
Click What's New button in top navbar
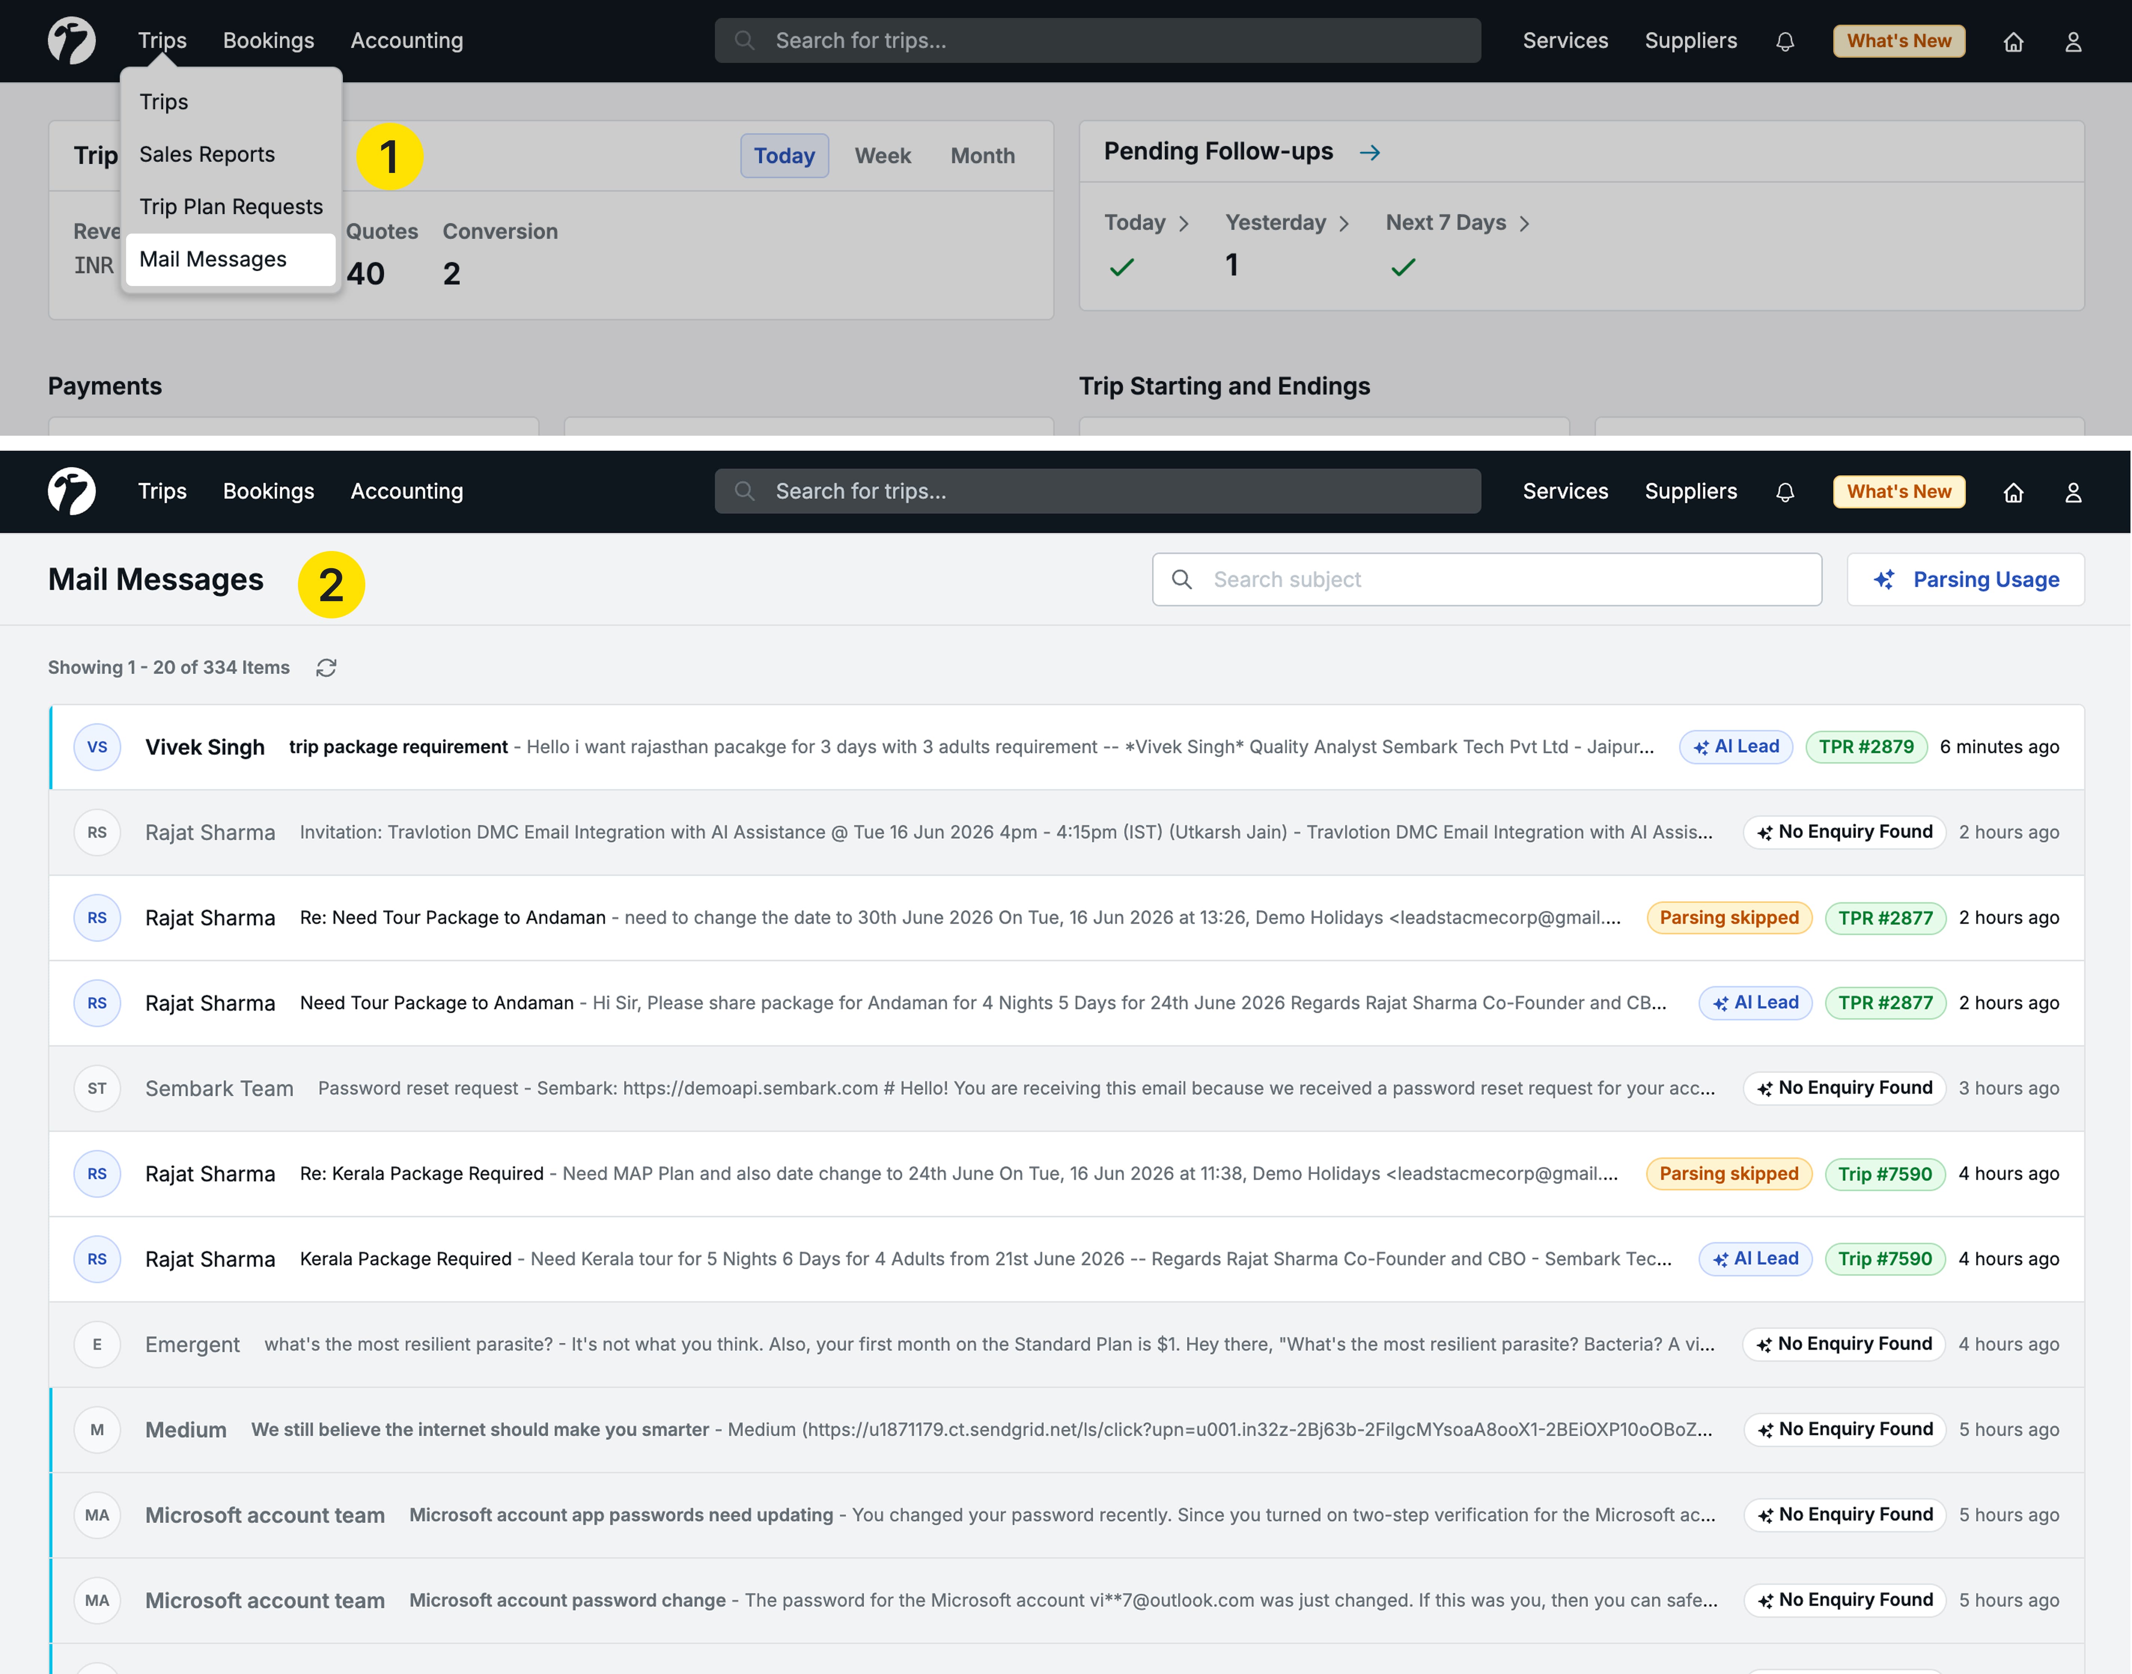tap(1899, 41)
